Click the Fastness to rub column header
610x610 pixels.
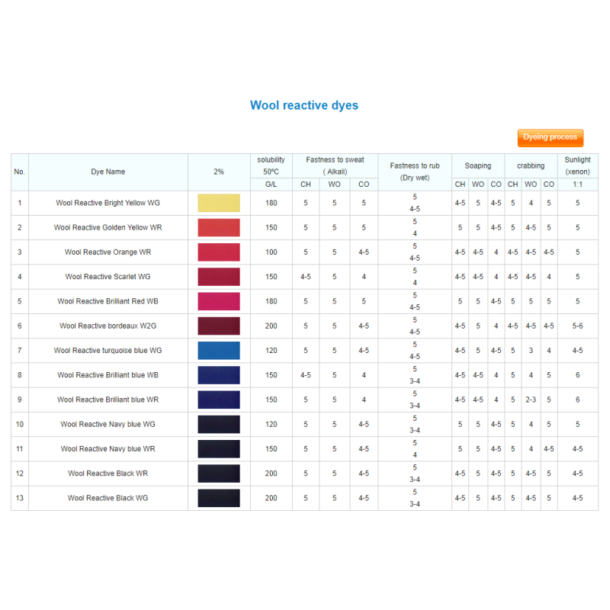(414, 172)
